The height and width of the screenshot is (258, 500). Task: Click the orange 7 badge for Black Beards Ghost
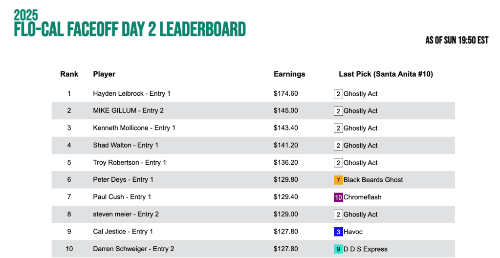[338, 180]
